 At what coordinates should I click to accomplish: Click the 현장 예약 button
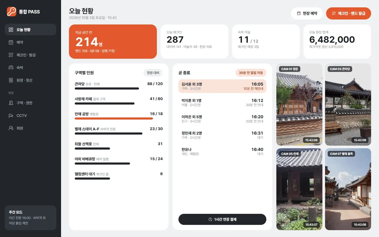(307, 13)
